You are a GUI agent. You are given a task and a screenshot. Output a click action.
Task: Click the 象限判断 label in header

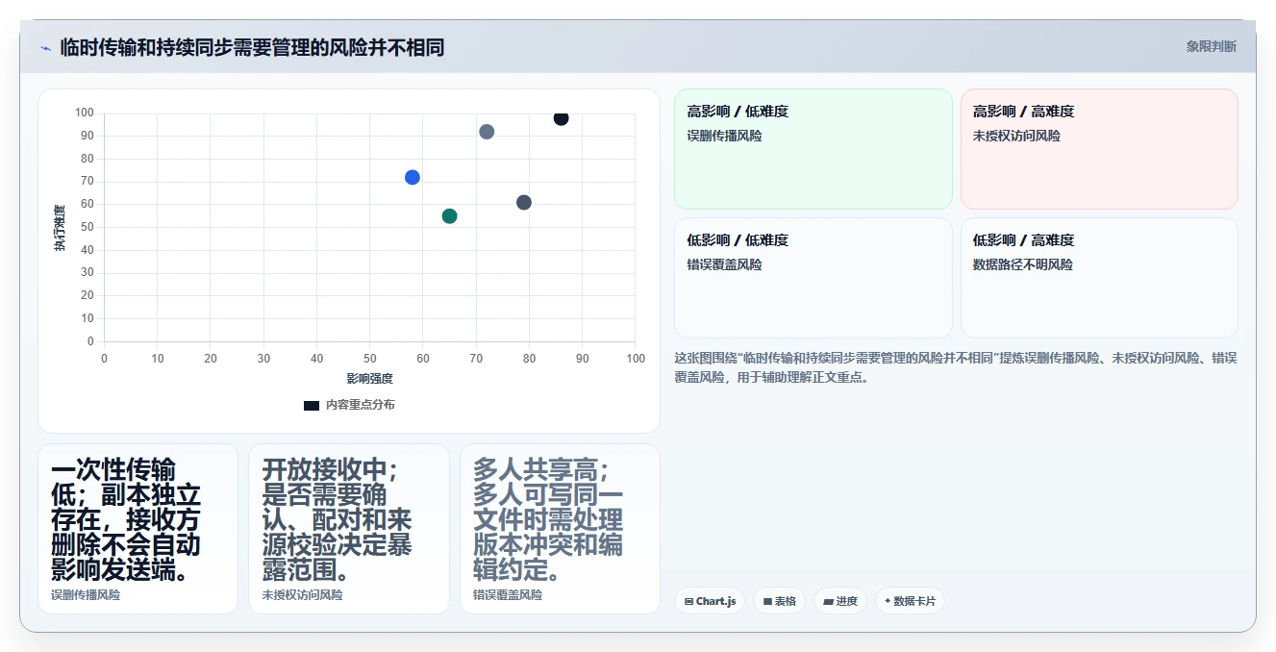[x=1211, y=46]
